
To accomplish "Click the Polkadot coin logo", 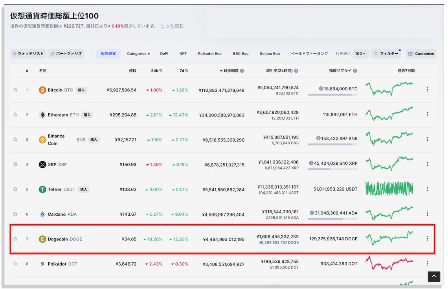I will pos(42,264).
